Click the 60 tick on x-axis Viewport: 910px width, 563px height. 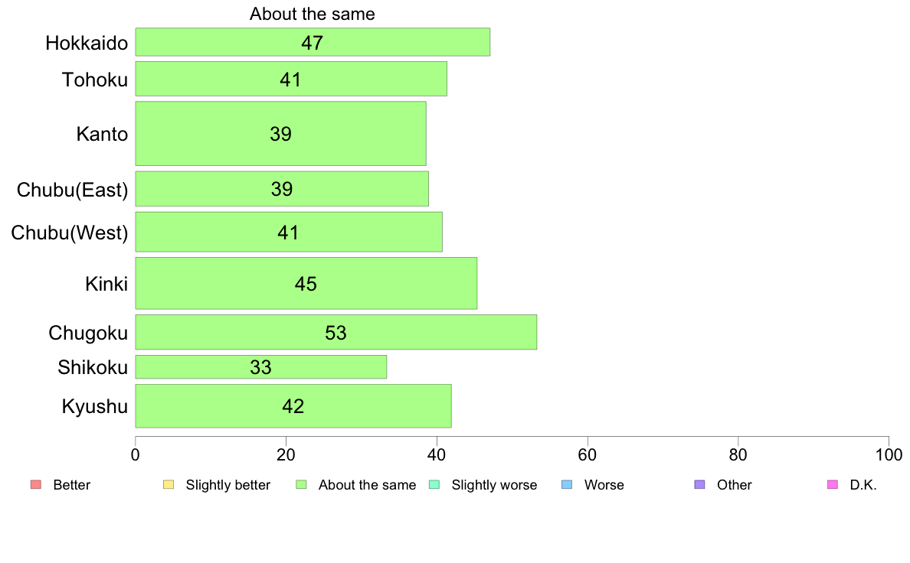tap(588, 454)
